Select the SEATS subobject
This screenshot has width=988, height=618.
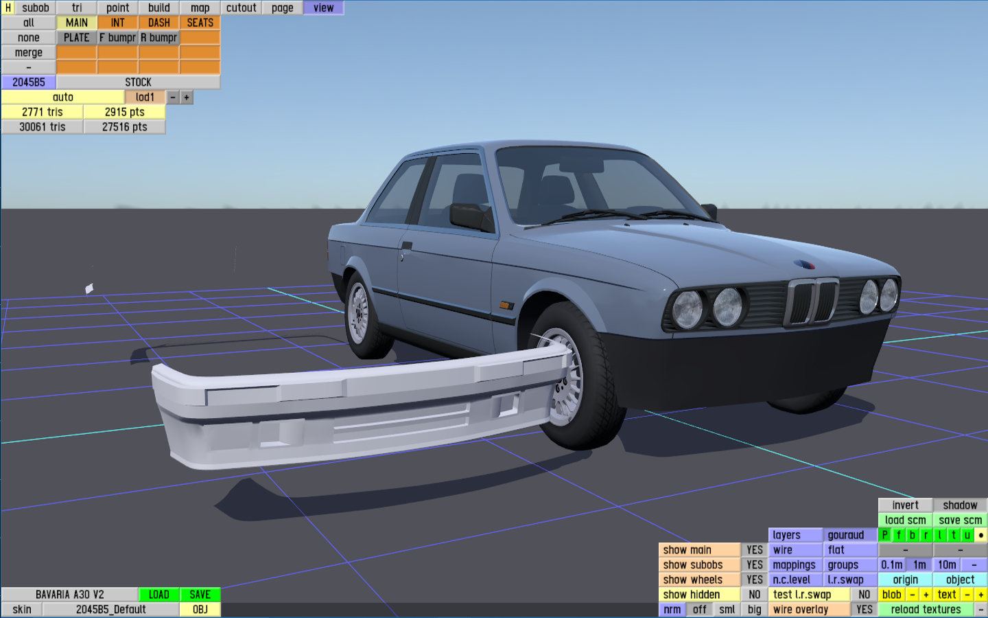[x=200, y=23]
